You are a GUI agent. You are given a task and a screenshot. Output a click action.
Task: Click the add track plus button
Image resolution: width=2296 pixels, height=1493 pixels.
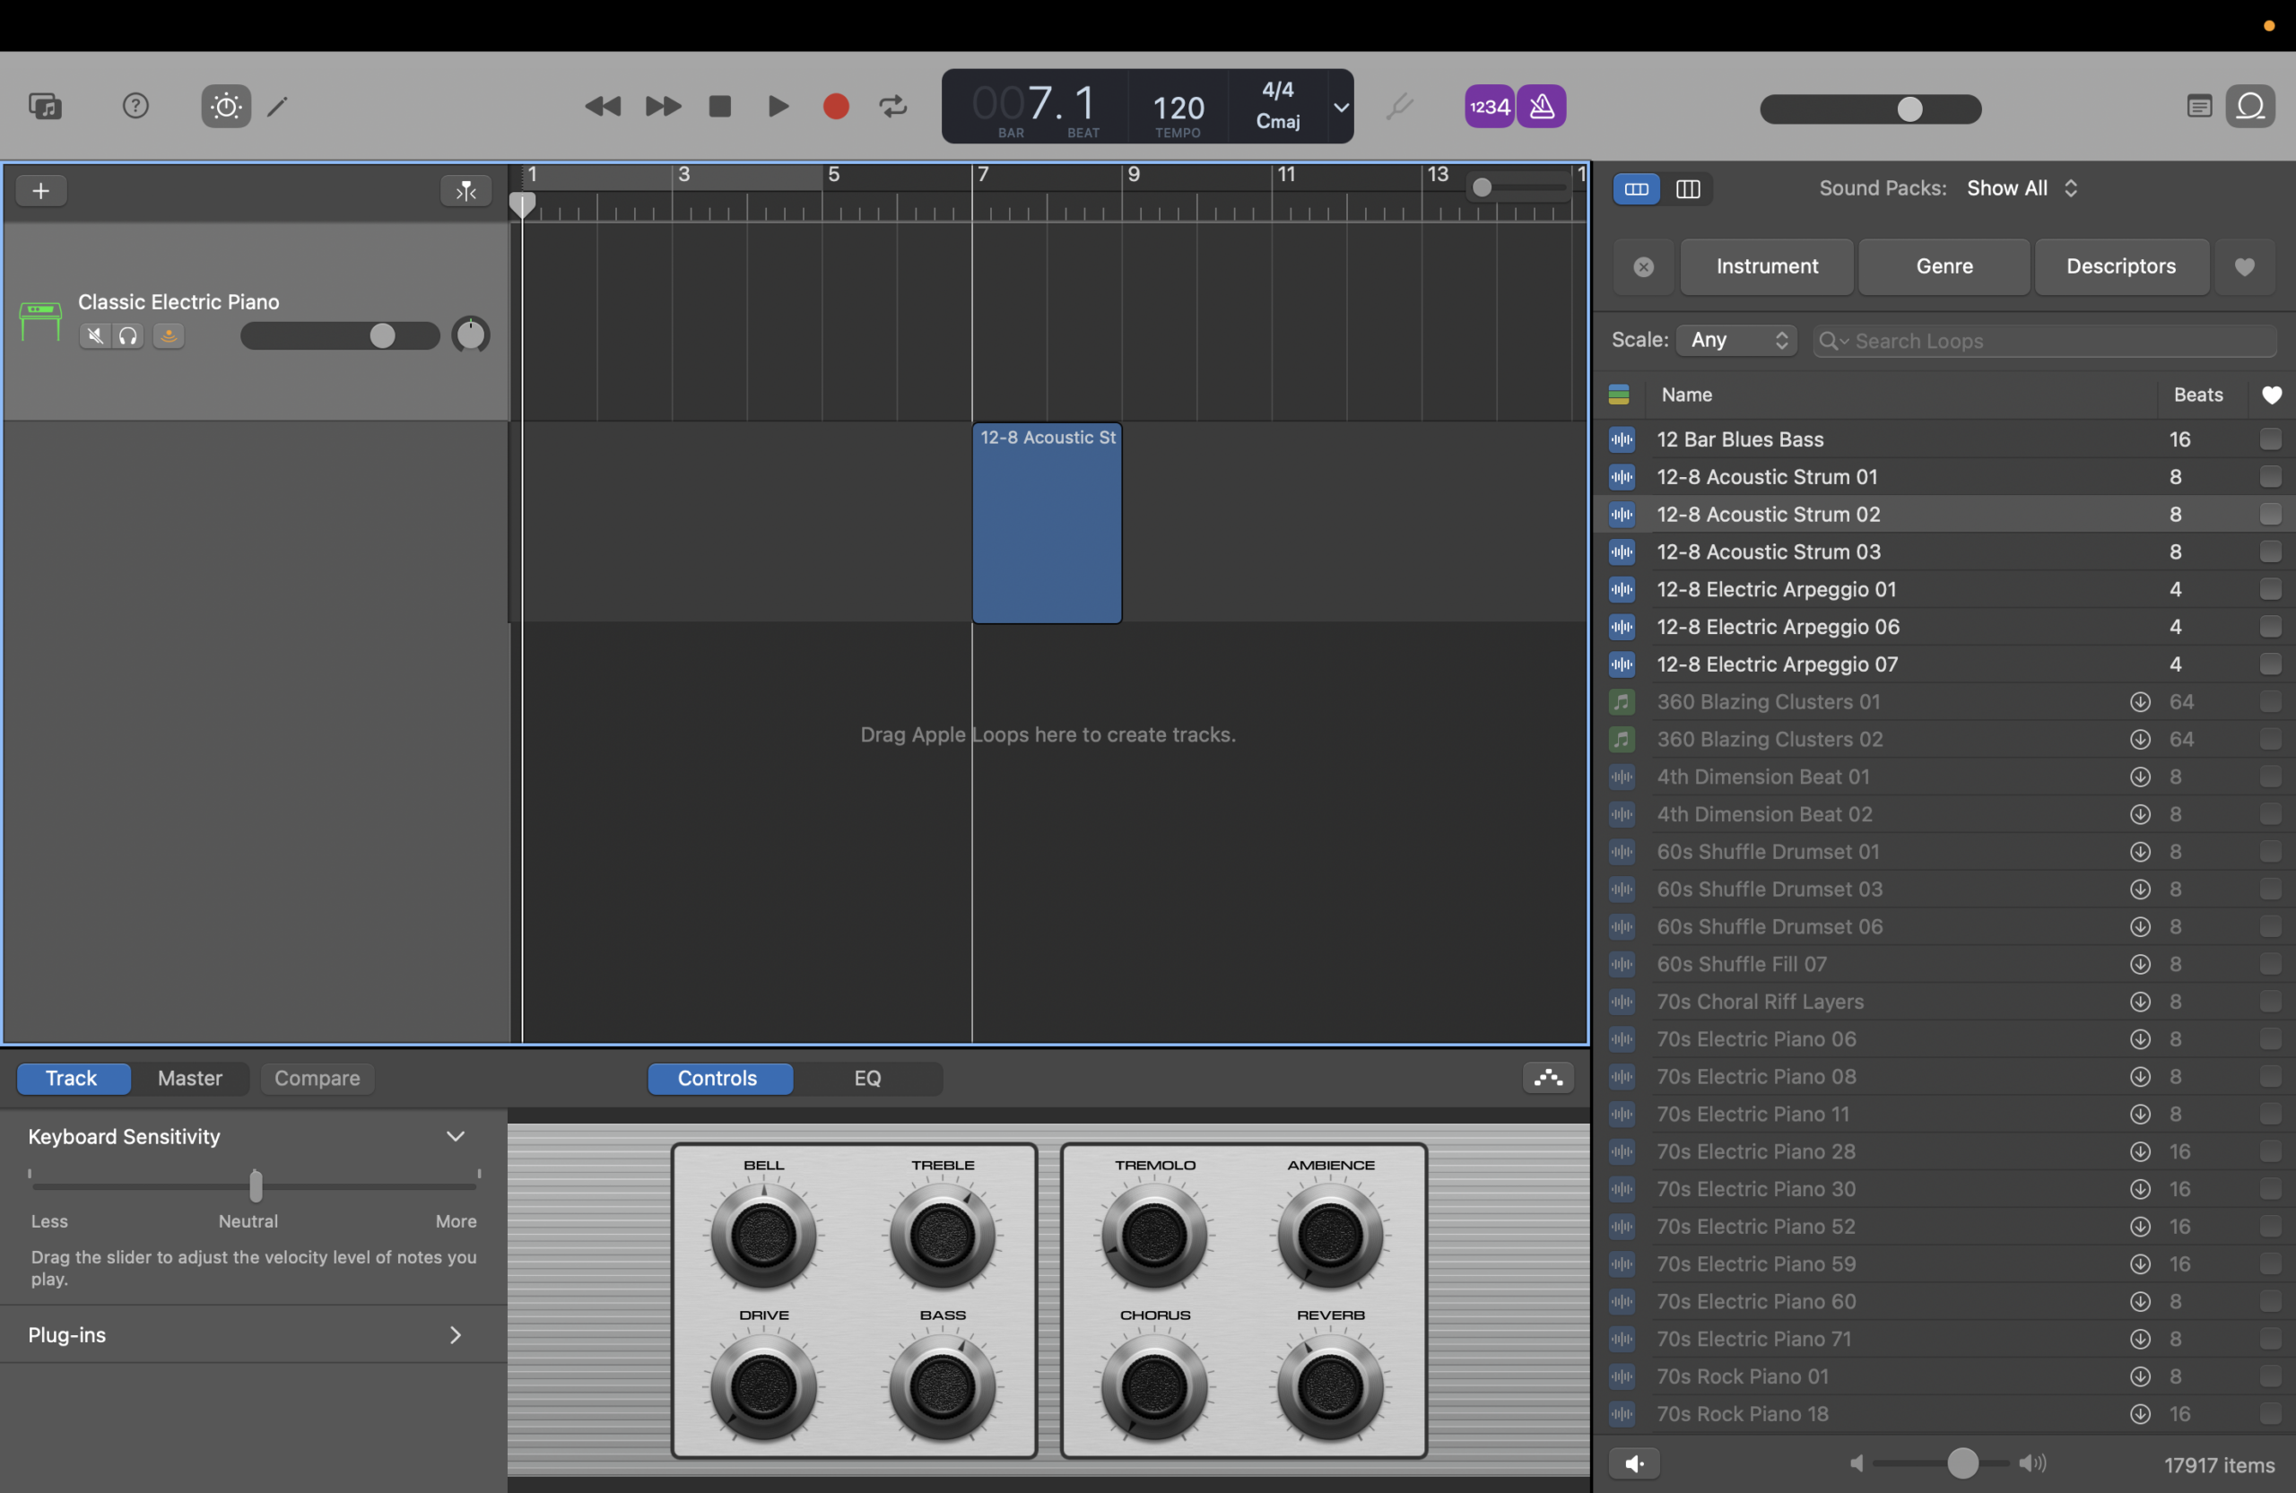[41, 190]
